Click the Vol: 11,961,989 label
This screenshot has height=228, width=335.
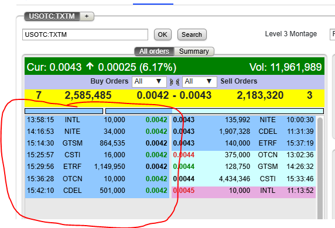285,67
